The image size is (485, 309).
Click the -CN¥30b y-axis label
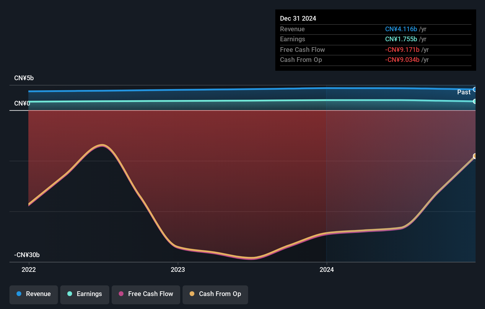(x=27, y=255)
